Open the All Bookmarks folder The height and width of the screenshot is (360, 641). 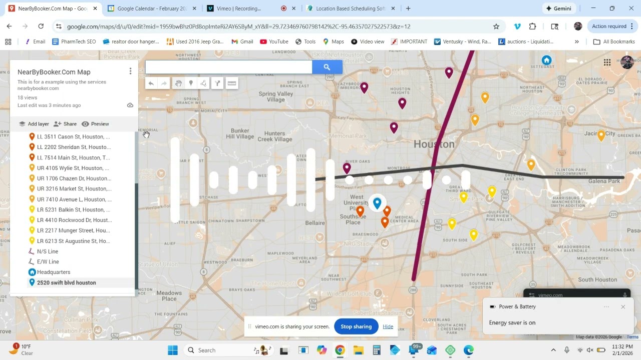point(614,41)
